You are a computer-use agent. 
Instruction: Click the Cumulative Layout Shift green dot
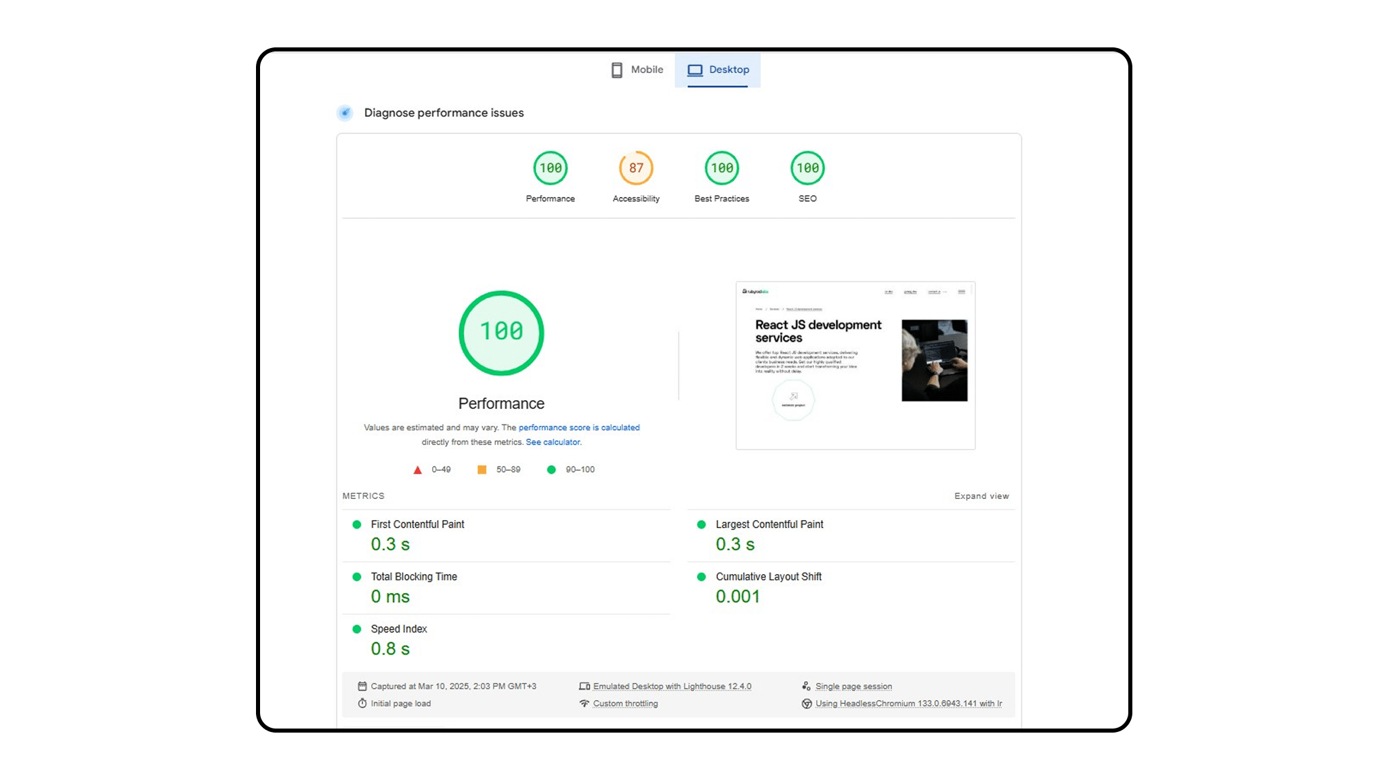point(702,577)
